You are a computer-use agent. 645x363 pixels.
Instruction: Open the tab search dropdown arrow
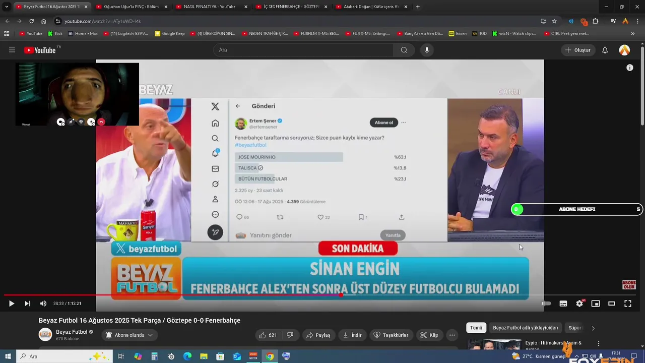pos(7,7)
